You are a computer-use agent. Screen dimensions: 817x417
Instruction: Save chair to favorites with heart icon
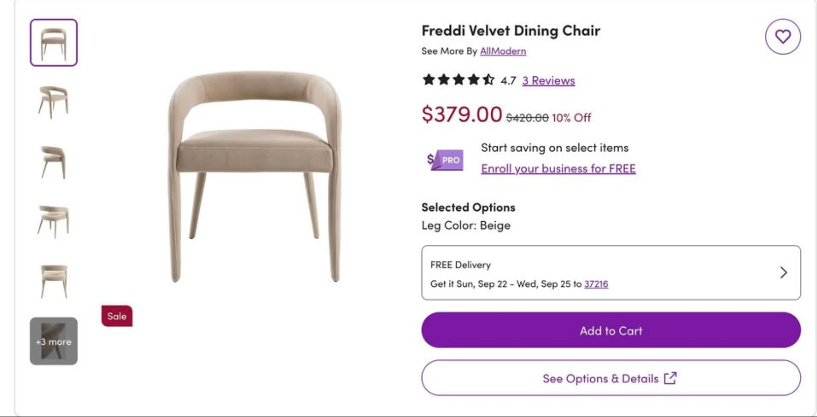tap(782, 36)
